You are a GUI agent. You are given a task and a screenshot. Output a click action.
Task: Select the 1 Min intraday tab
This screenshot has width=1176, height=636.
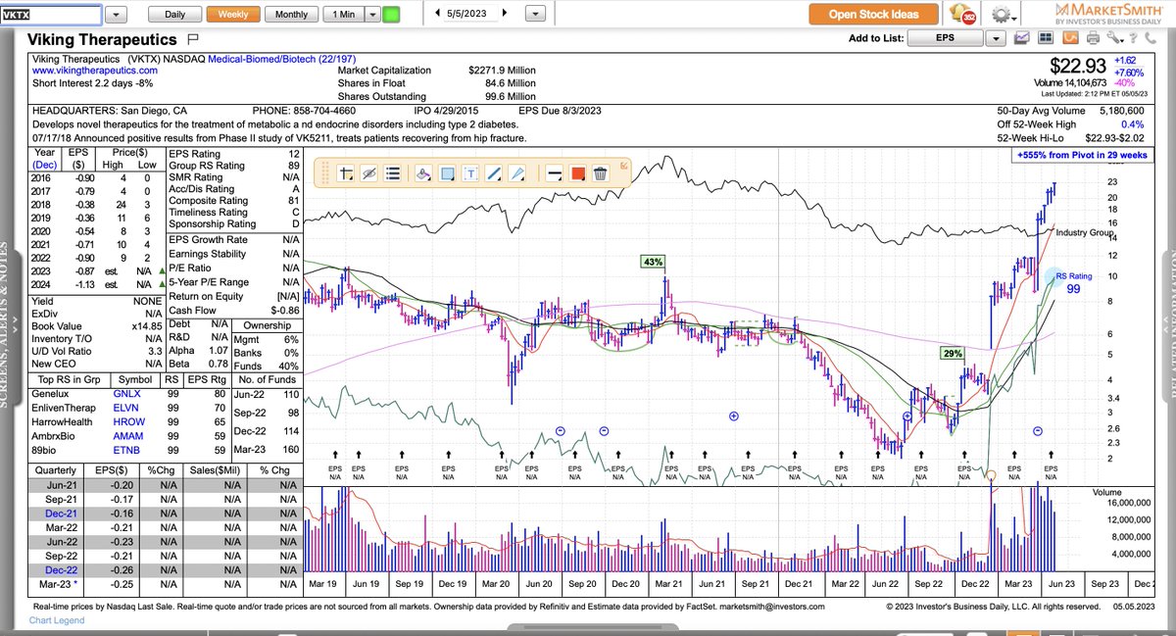[344, 15]
